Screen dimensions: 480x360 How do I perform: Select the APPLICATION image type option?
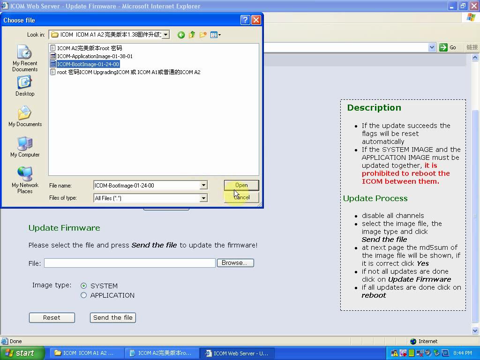84,295
